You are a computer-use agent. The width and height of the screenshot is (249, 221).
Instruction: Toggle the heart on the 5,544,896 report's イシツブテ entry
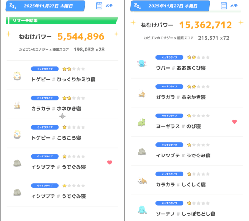coord(110,162)
